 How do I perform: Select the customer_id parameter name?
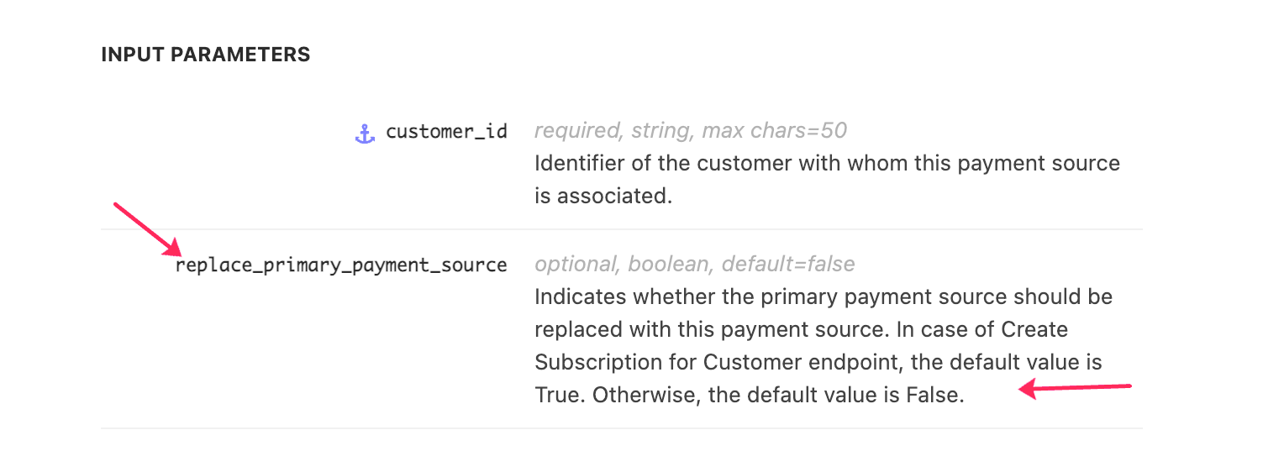point(446,132)
